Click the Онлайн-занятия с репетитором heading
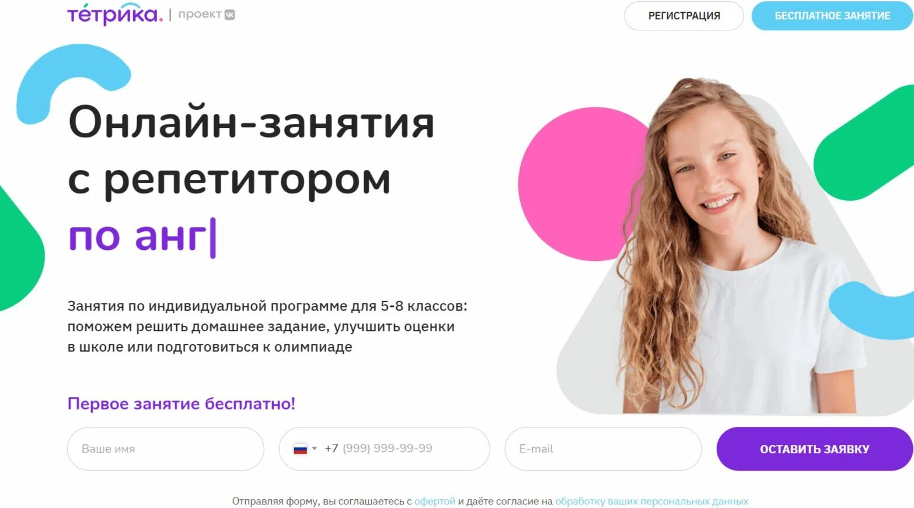The height and width of the screenshot is (508, 914). (x=251, y=151)
